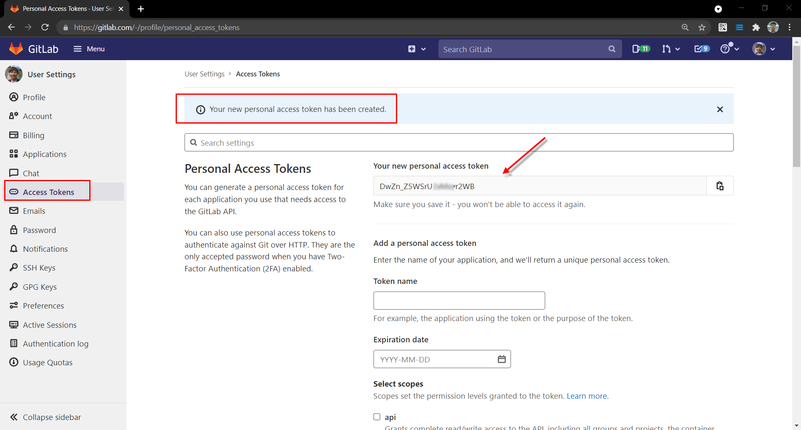The image size is (801, 430).
Task: Go to Account settings
Action: pyautogui.click(x=38, y=116)
